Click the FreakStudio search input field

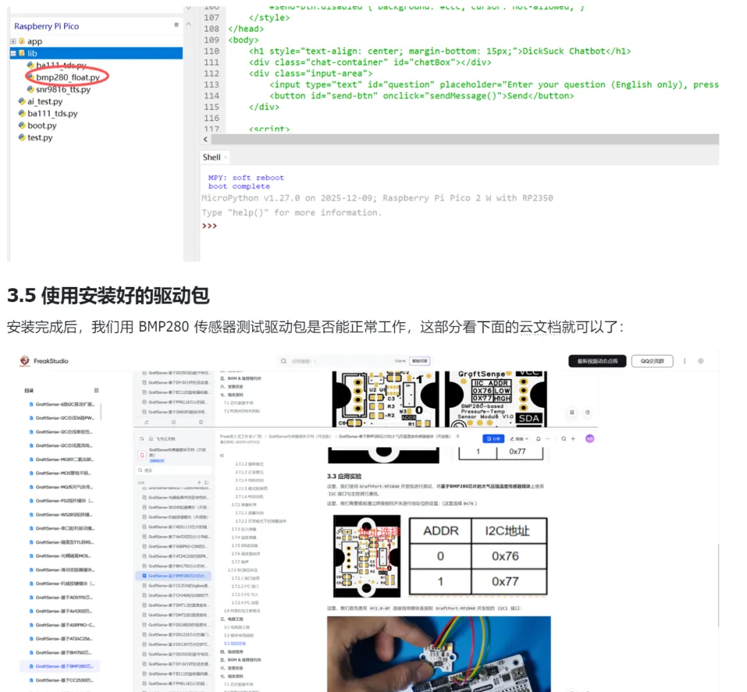pos(355,361)
